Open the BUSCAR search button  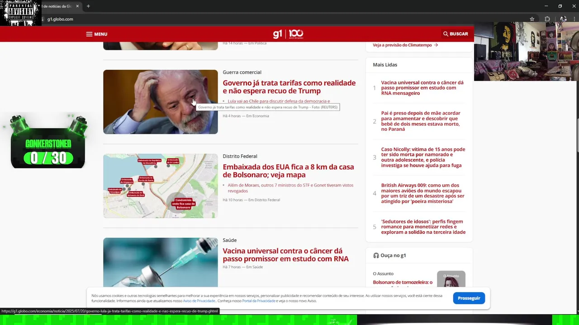tap(456, 34)
